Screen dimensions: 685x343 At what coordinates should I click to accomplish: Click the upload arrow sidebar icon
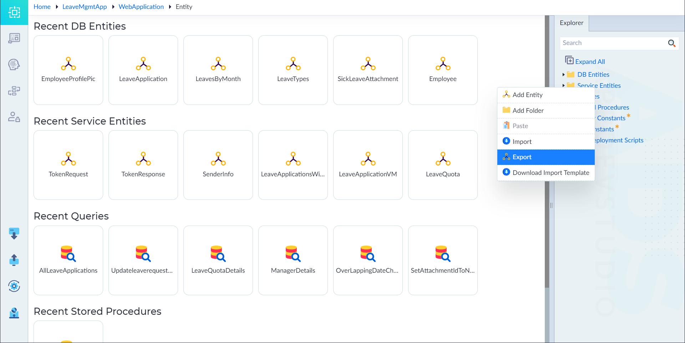pos(14,260)
